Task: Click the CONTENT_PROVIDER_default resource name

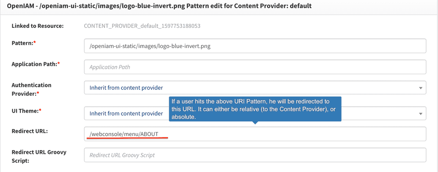Action: click(x=142, y=26)
